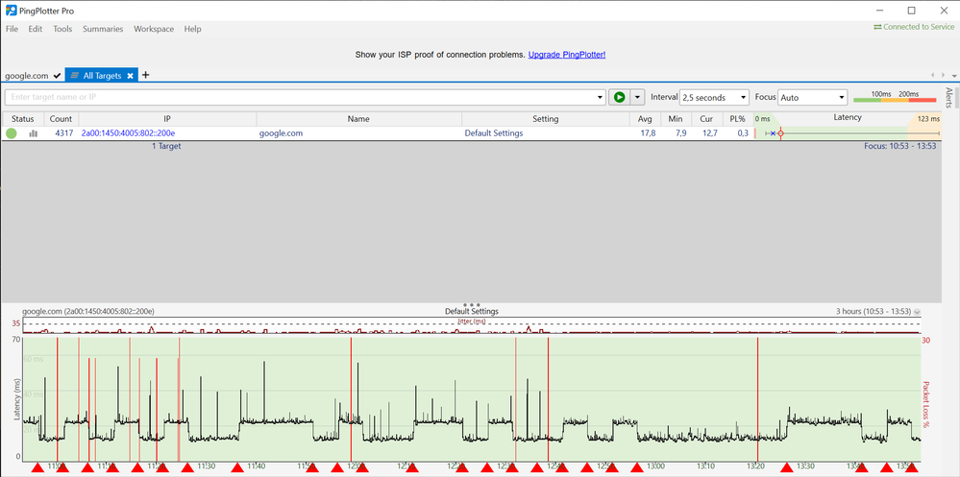Add a new tab with plus icon
The image size is (960, 477).
pyautogui.click(x=146, y=75)
